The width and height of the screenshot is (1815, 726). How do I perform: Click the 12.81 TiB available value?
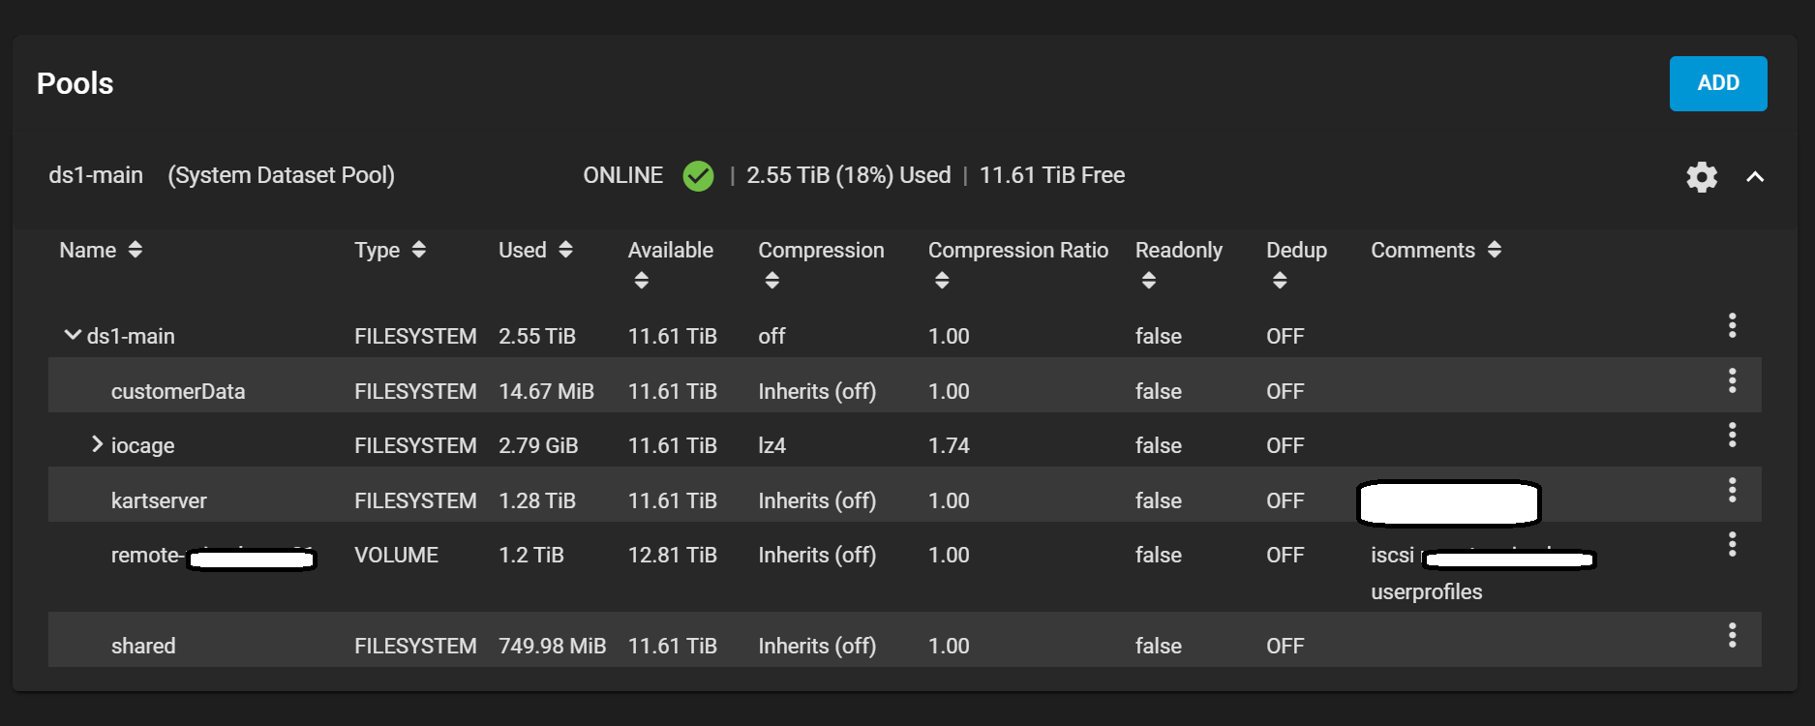[673, 555]
